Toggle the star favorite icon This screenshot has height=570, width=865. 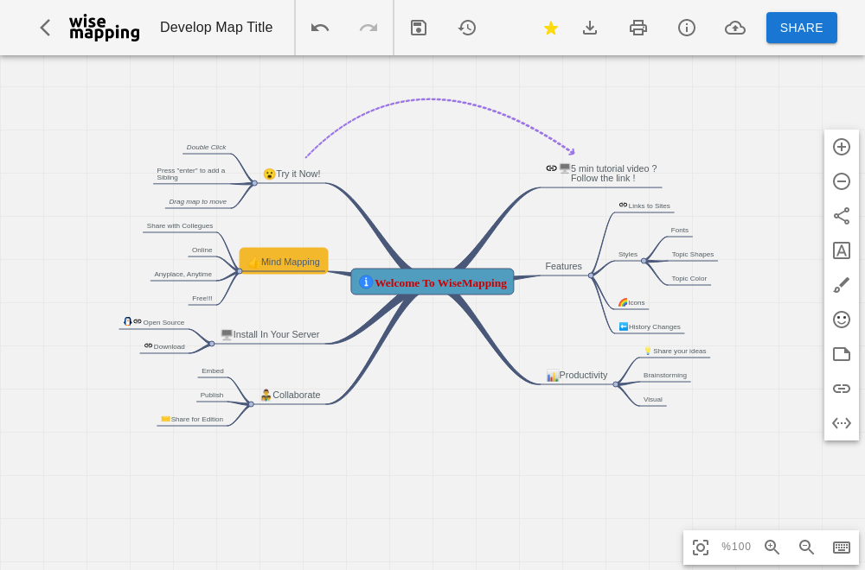[x=550, y=28]
